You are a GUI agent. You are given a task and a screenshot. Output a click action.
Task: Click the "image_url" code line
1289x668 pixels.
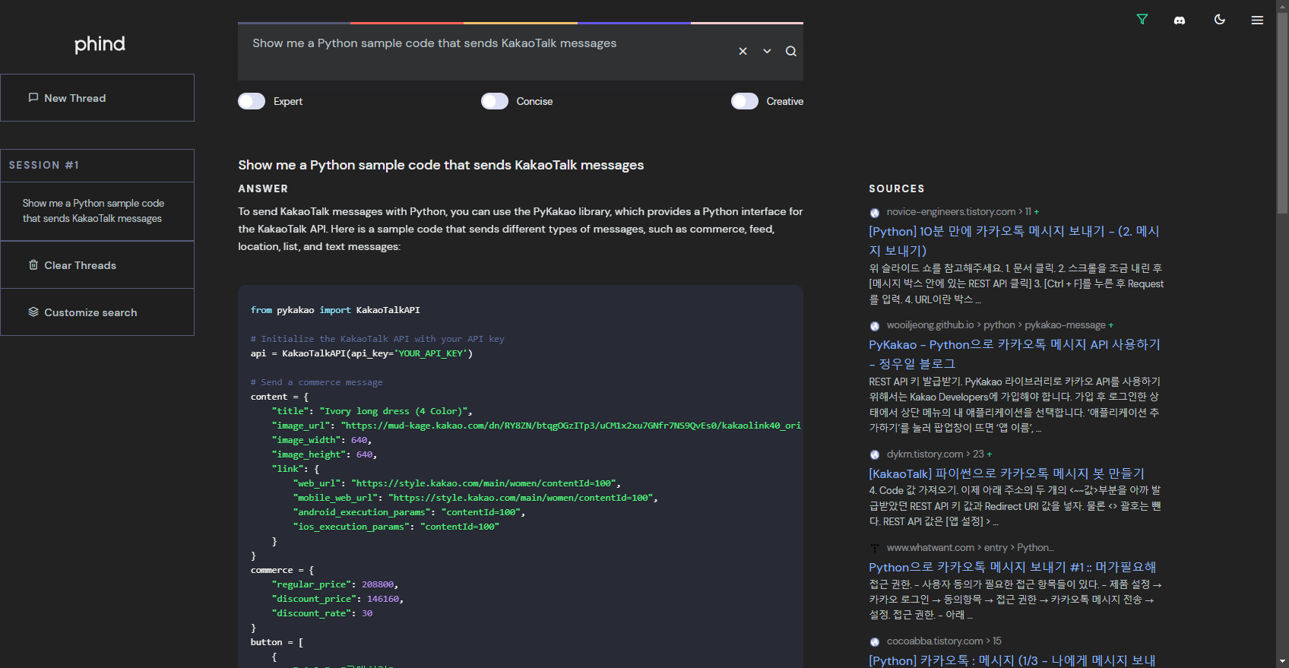536,426
